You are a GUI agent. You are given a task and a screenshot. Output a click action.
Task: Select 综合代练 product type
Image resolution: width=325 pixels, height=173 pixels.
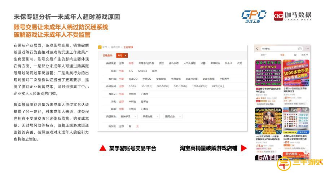point(174,63)
